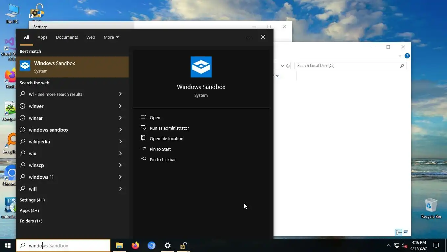Switch File Explorer to details view

click(399, 232)
